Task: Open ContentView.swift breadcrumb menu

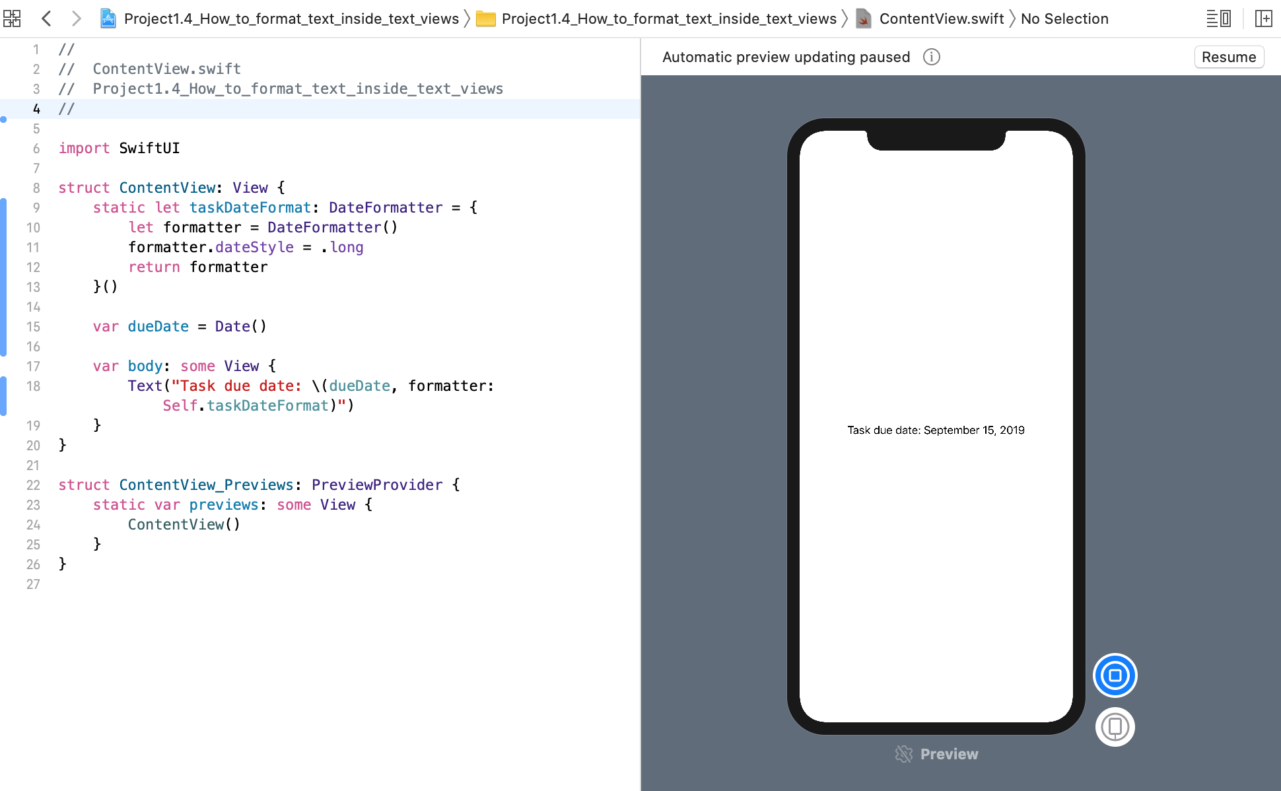Action: 942,18
